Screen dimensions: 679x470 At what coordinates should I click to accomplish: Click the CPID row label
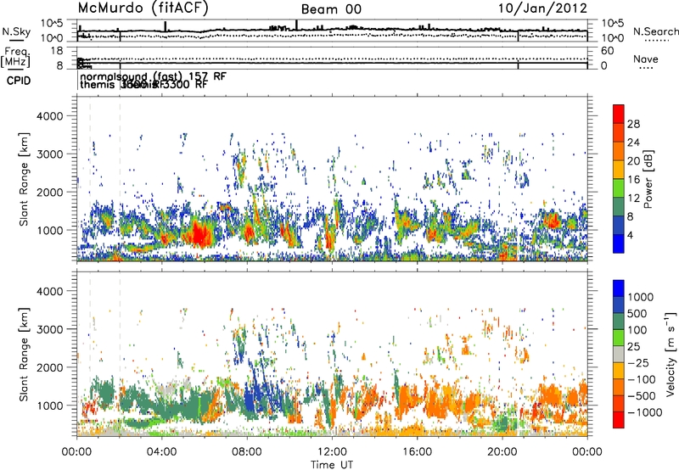pyautogui.click(x=19, y=81)
